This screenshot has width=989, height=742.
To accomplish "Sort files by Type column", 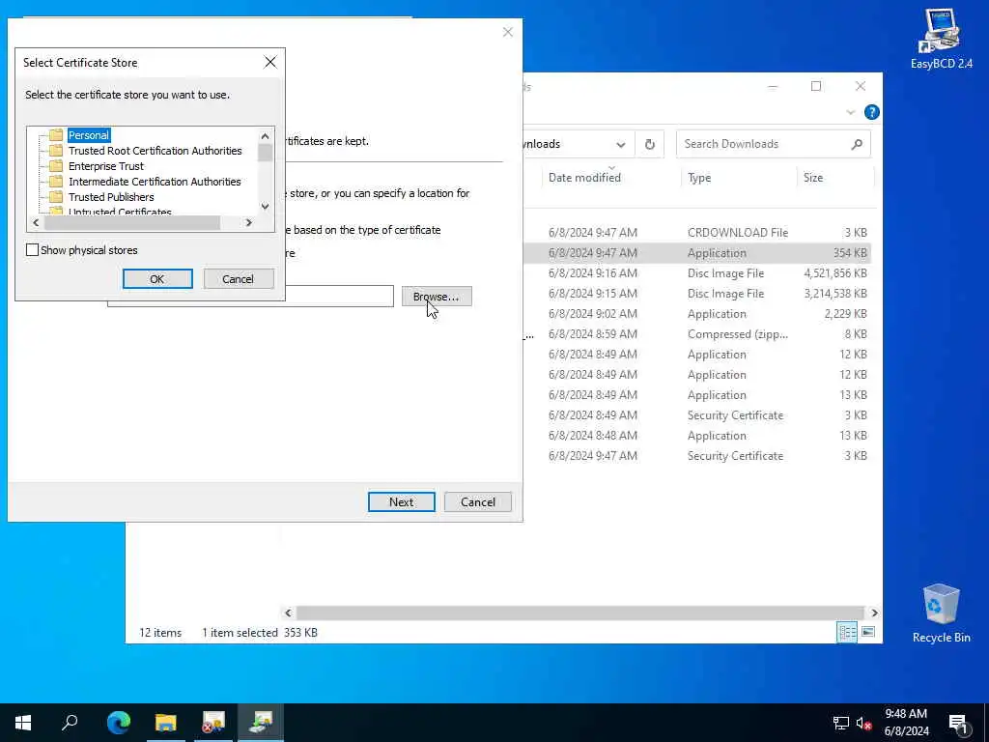I will pyautogui.click(x=699, y=178).
